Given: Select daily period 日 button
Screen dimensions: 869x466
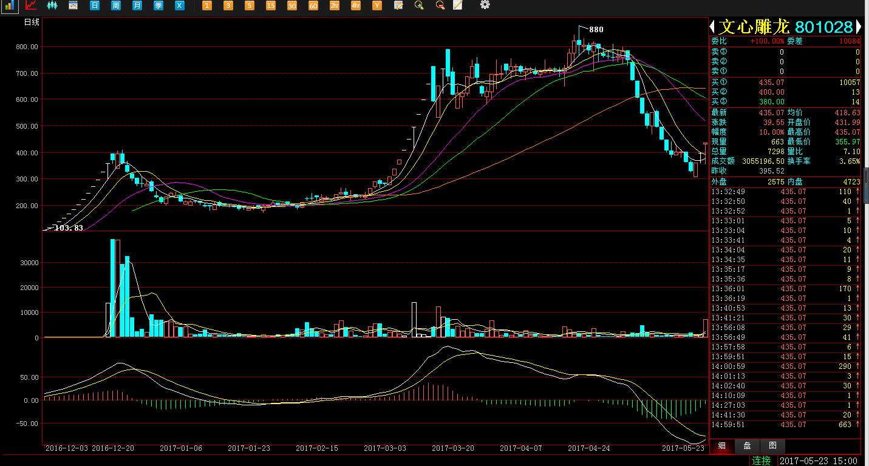Looking at the screenshot, I should click(x=94, y=5).
